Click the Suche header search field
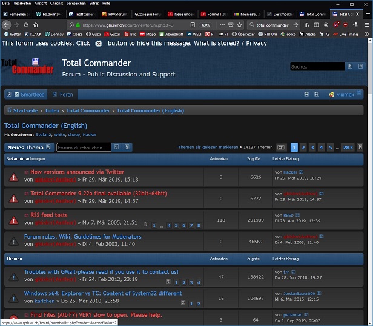 coord(317,67)
